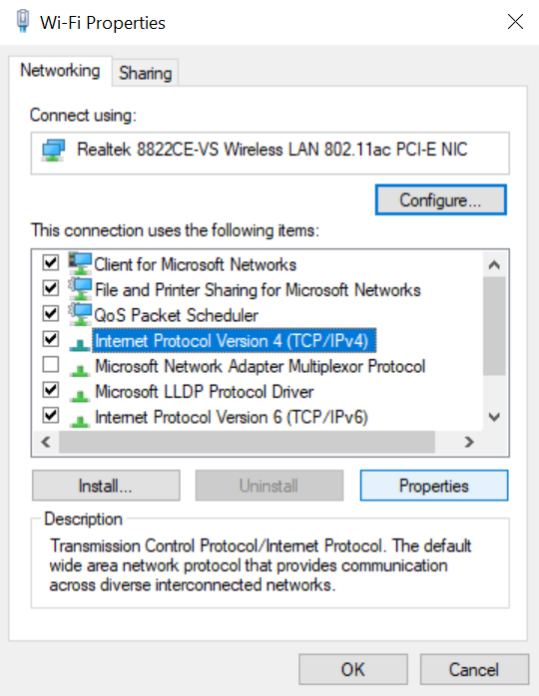Viewport: 539px width, 696px height.
Task: Disable Internet Protocol Version 6 checkbox
Action: (51, 416)
